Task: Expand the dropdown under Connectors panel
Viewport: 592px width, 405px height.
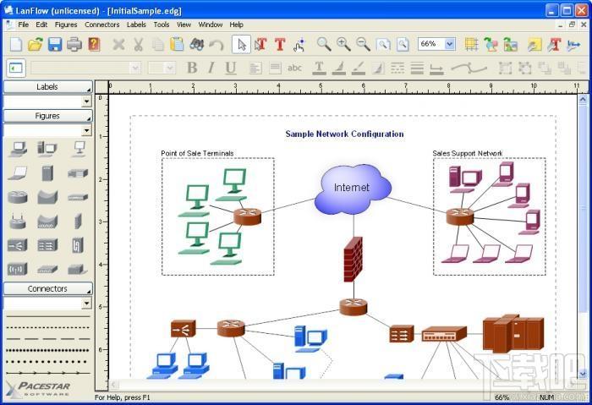Action: point(86,303)
